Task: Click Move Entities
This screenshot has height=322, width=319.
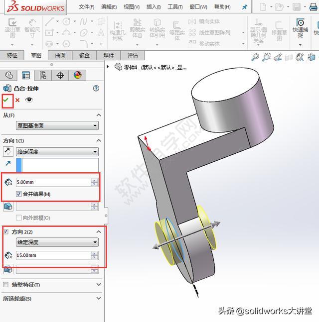Action: click(x=204, y=43)
